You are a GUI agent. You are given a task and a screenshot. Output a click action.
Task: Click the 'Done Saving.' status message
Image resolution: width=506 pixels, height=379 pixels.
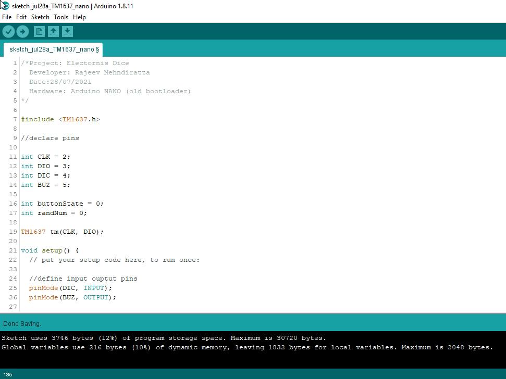coord(22,324)
